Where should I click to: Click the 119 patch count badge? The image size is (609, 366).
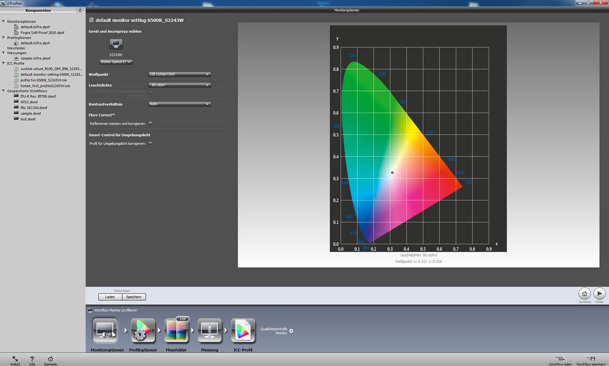point(182,319)
